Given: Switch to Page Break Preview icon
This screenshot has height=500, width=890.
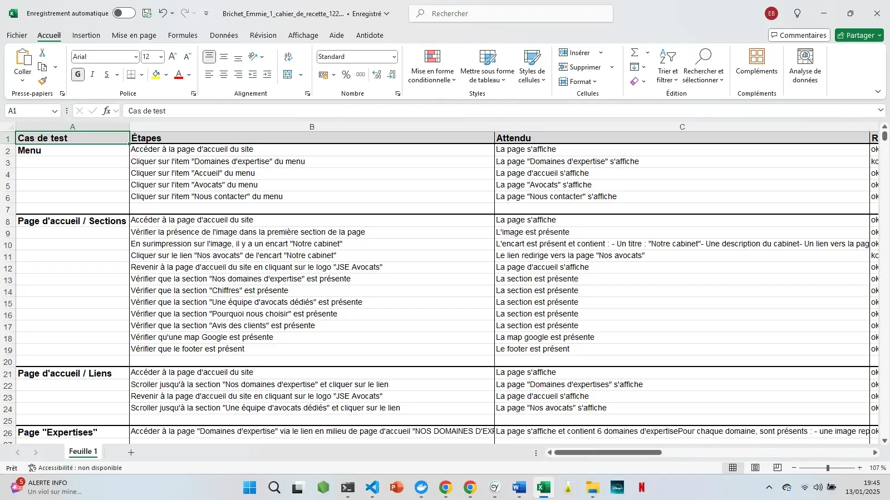Looking at the screenshot, I should 778,468.
